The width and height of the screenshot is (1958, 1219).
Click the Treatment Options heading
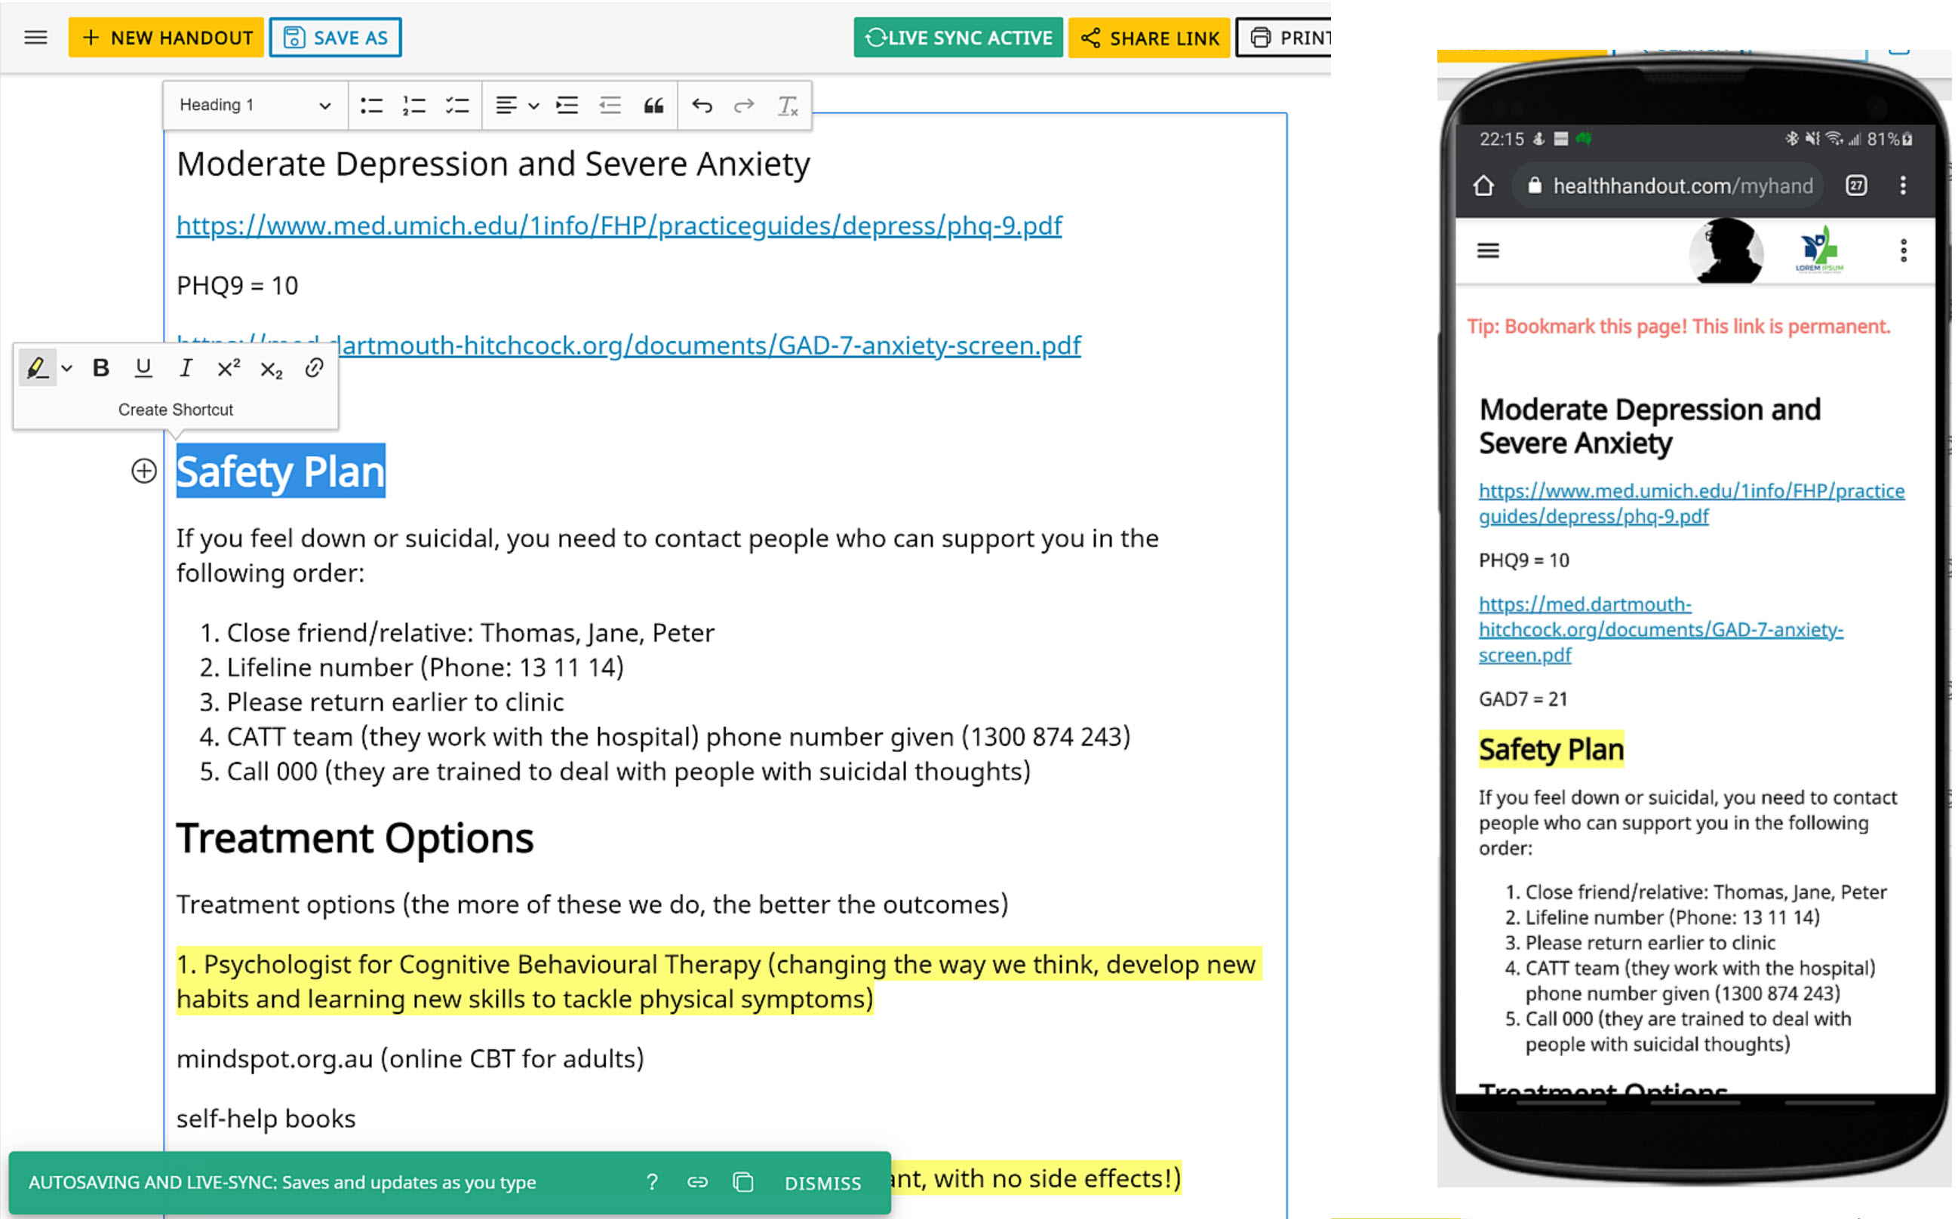pos(355,837)
